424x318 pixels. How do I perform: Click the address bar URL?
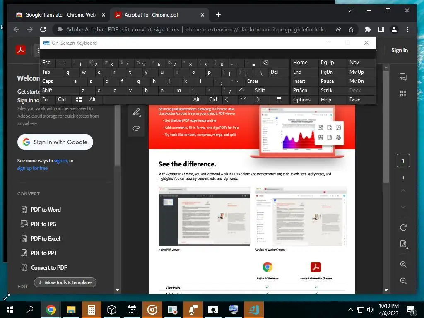[x=257, y=29]
